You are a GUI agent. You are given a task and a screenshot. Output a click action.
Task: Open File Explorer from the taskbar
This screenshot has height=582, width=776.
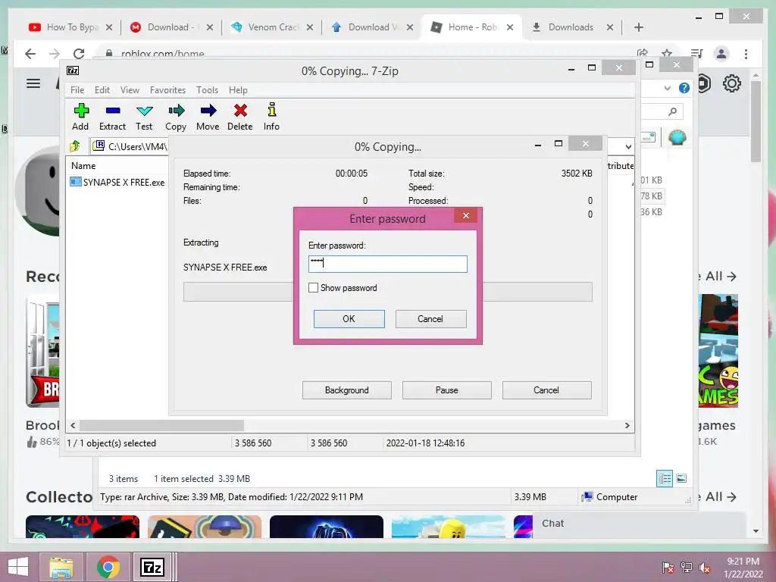(61, 567)
